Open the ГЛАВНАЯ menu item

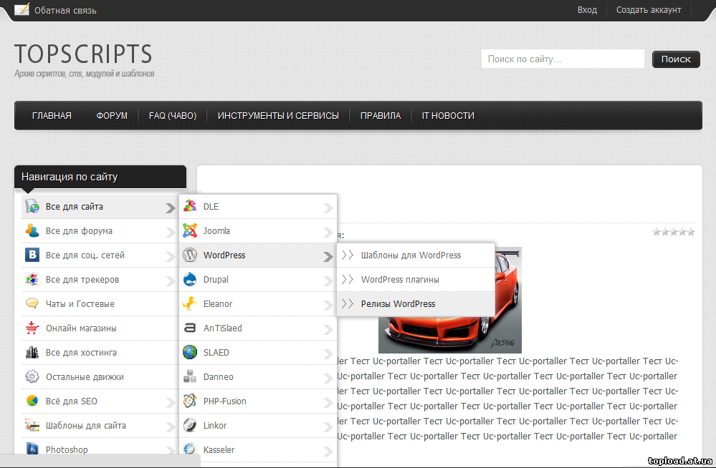pos(52,115)
